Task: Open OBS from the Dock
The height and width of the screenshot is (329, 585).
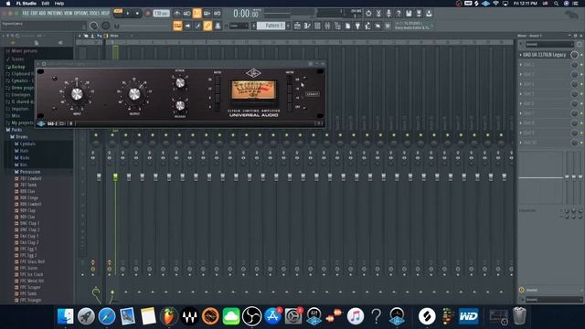Action: (252, 316)
